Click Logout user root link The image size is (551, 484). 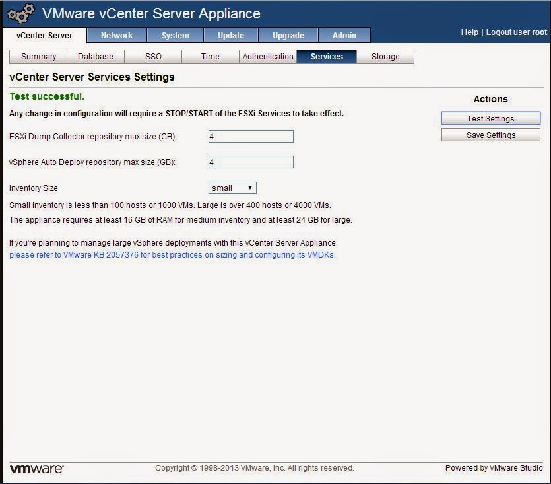pyautogui.click(x=516, y=32)
